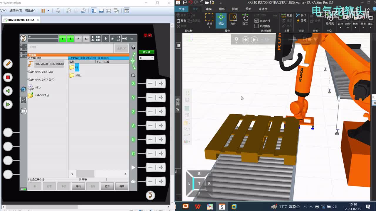Expand the Camera (相机) dropdown
376x211 pixels.
(x=355, y=28)
